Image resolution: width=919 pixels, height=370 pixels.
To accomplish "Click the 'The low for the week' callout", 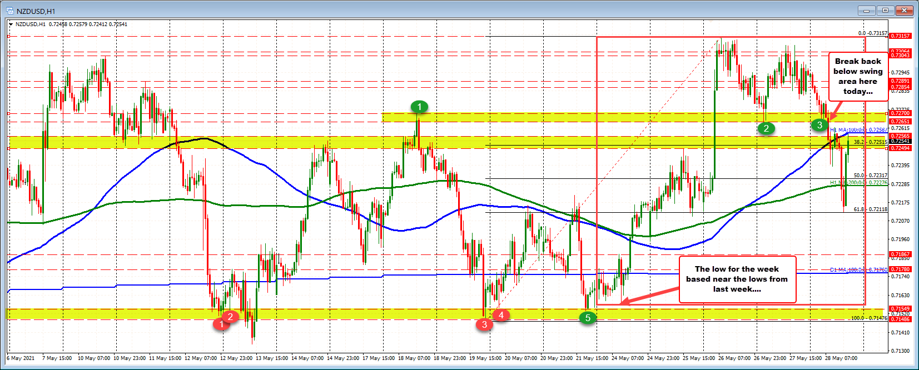I will coord(737,279).
